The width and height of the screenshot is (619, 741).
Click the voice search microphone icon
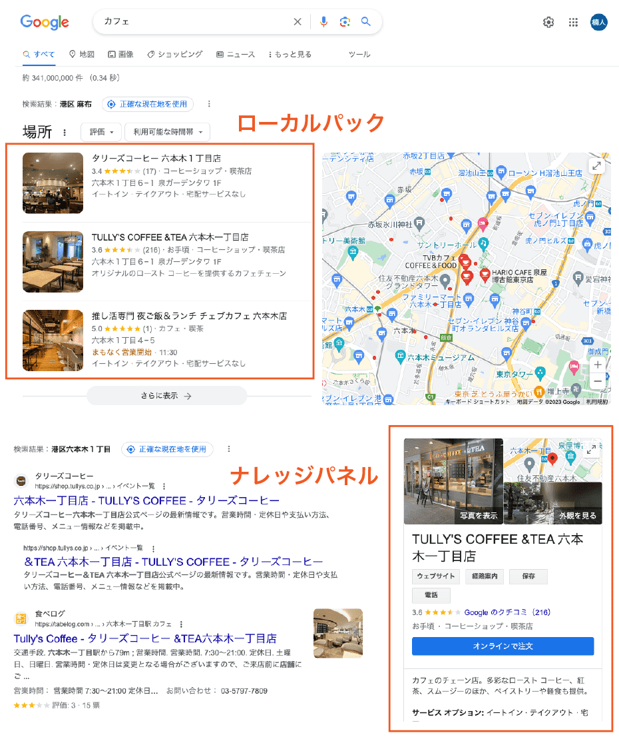pos(323,22)
